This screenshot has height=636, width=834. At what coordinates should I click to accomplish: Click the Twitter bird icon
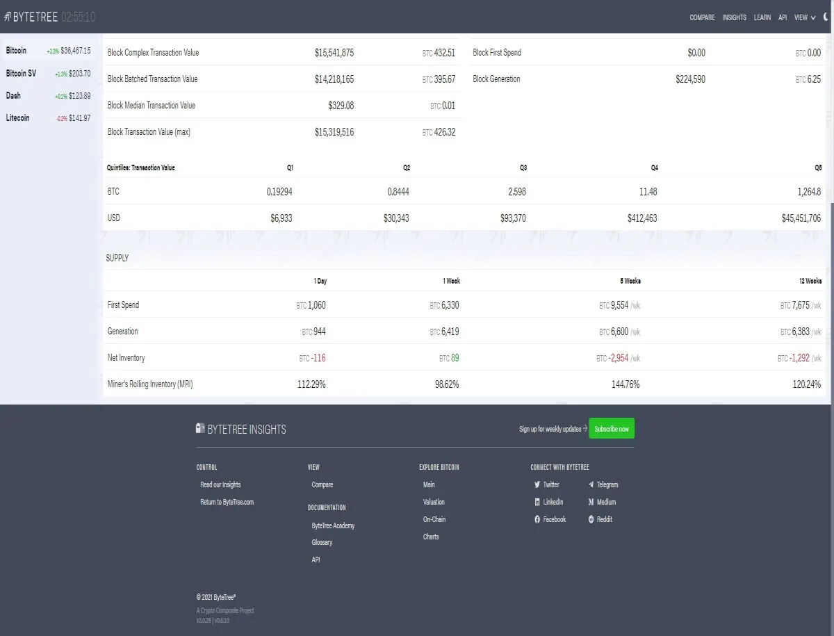[537, 484]
